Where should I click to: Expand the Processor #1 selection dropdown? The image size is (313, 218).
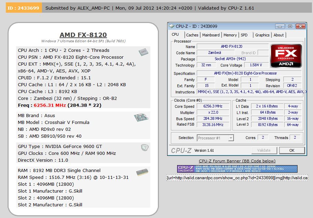[231, 138]
